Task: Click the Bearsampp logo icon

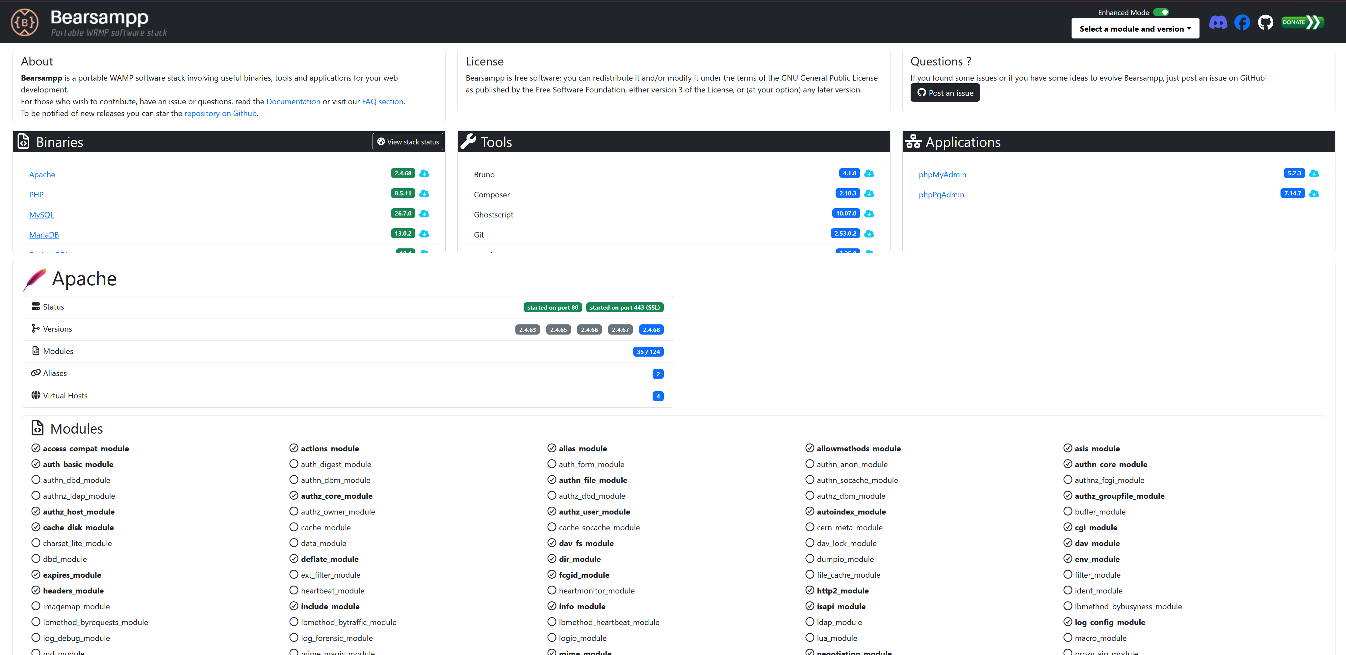Action: [25, 22]
